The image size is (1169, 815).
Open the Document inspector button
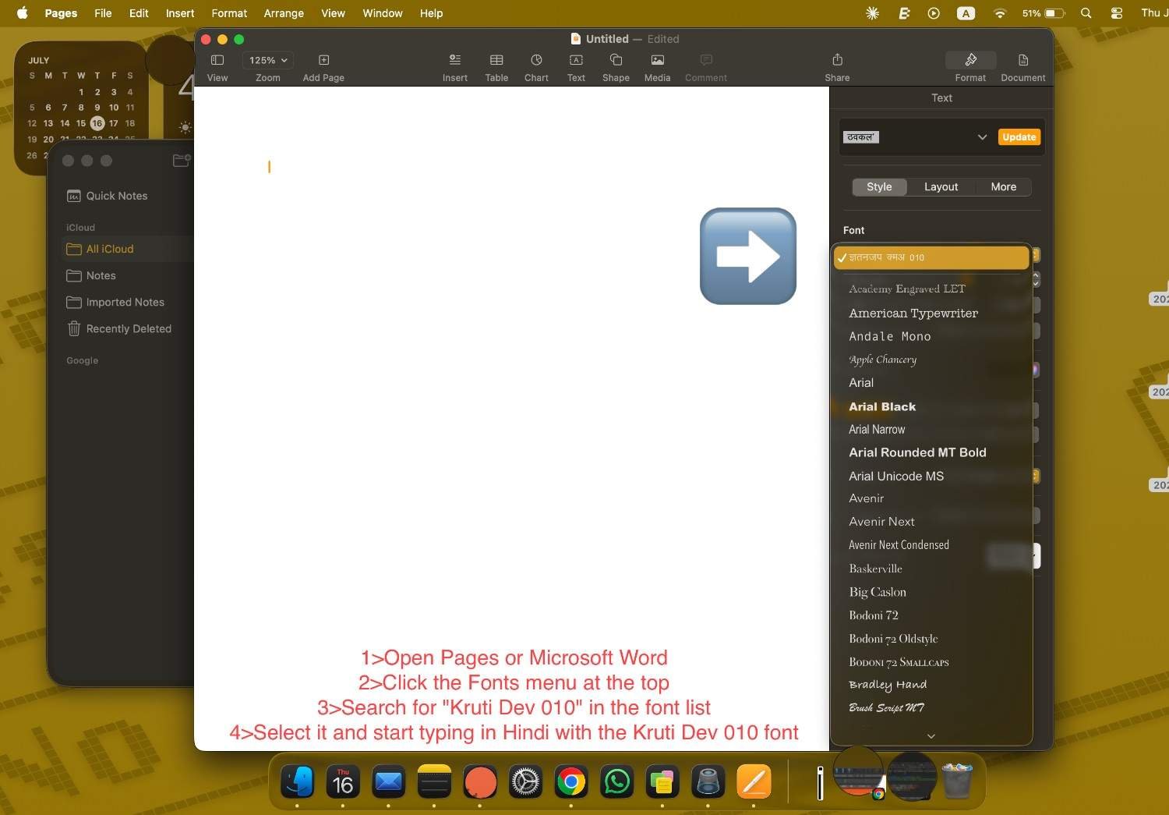(1023, 60)
